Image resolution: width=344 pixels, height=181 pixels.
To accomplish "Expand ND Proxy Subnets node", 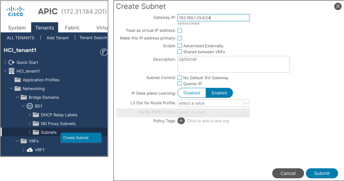I will (x=30, y=124).
